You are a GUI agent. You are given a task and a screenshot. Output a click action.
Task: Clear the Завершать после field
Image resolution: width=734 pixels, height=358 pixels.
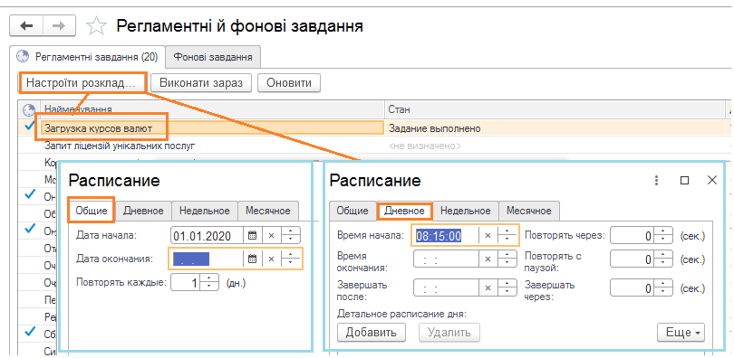click(x=488, y=288)
